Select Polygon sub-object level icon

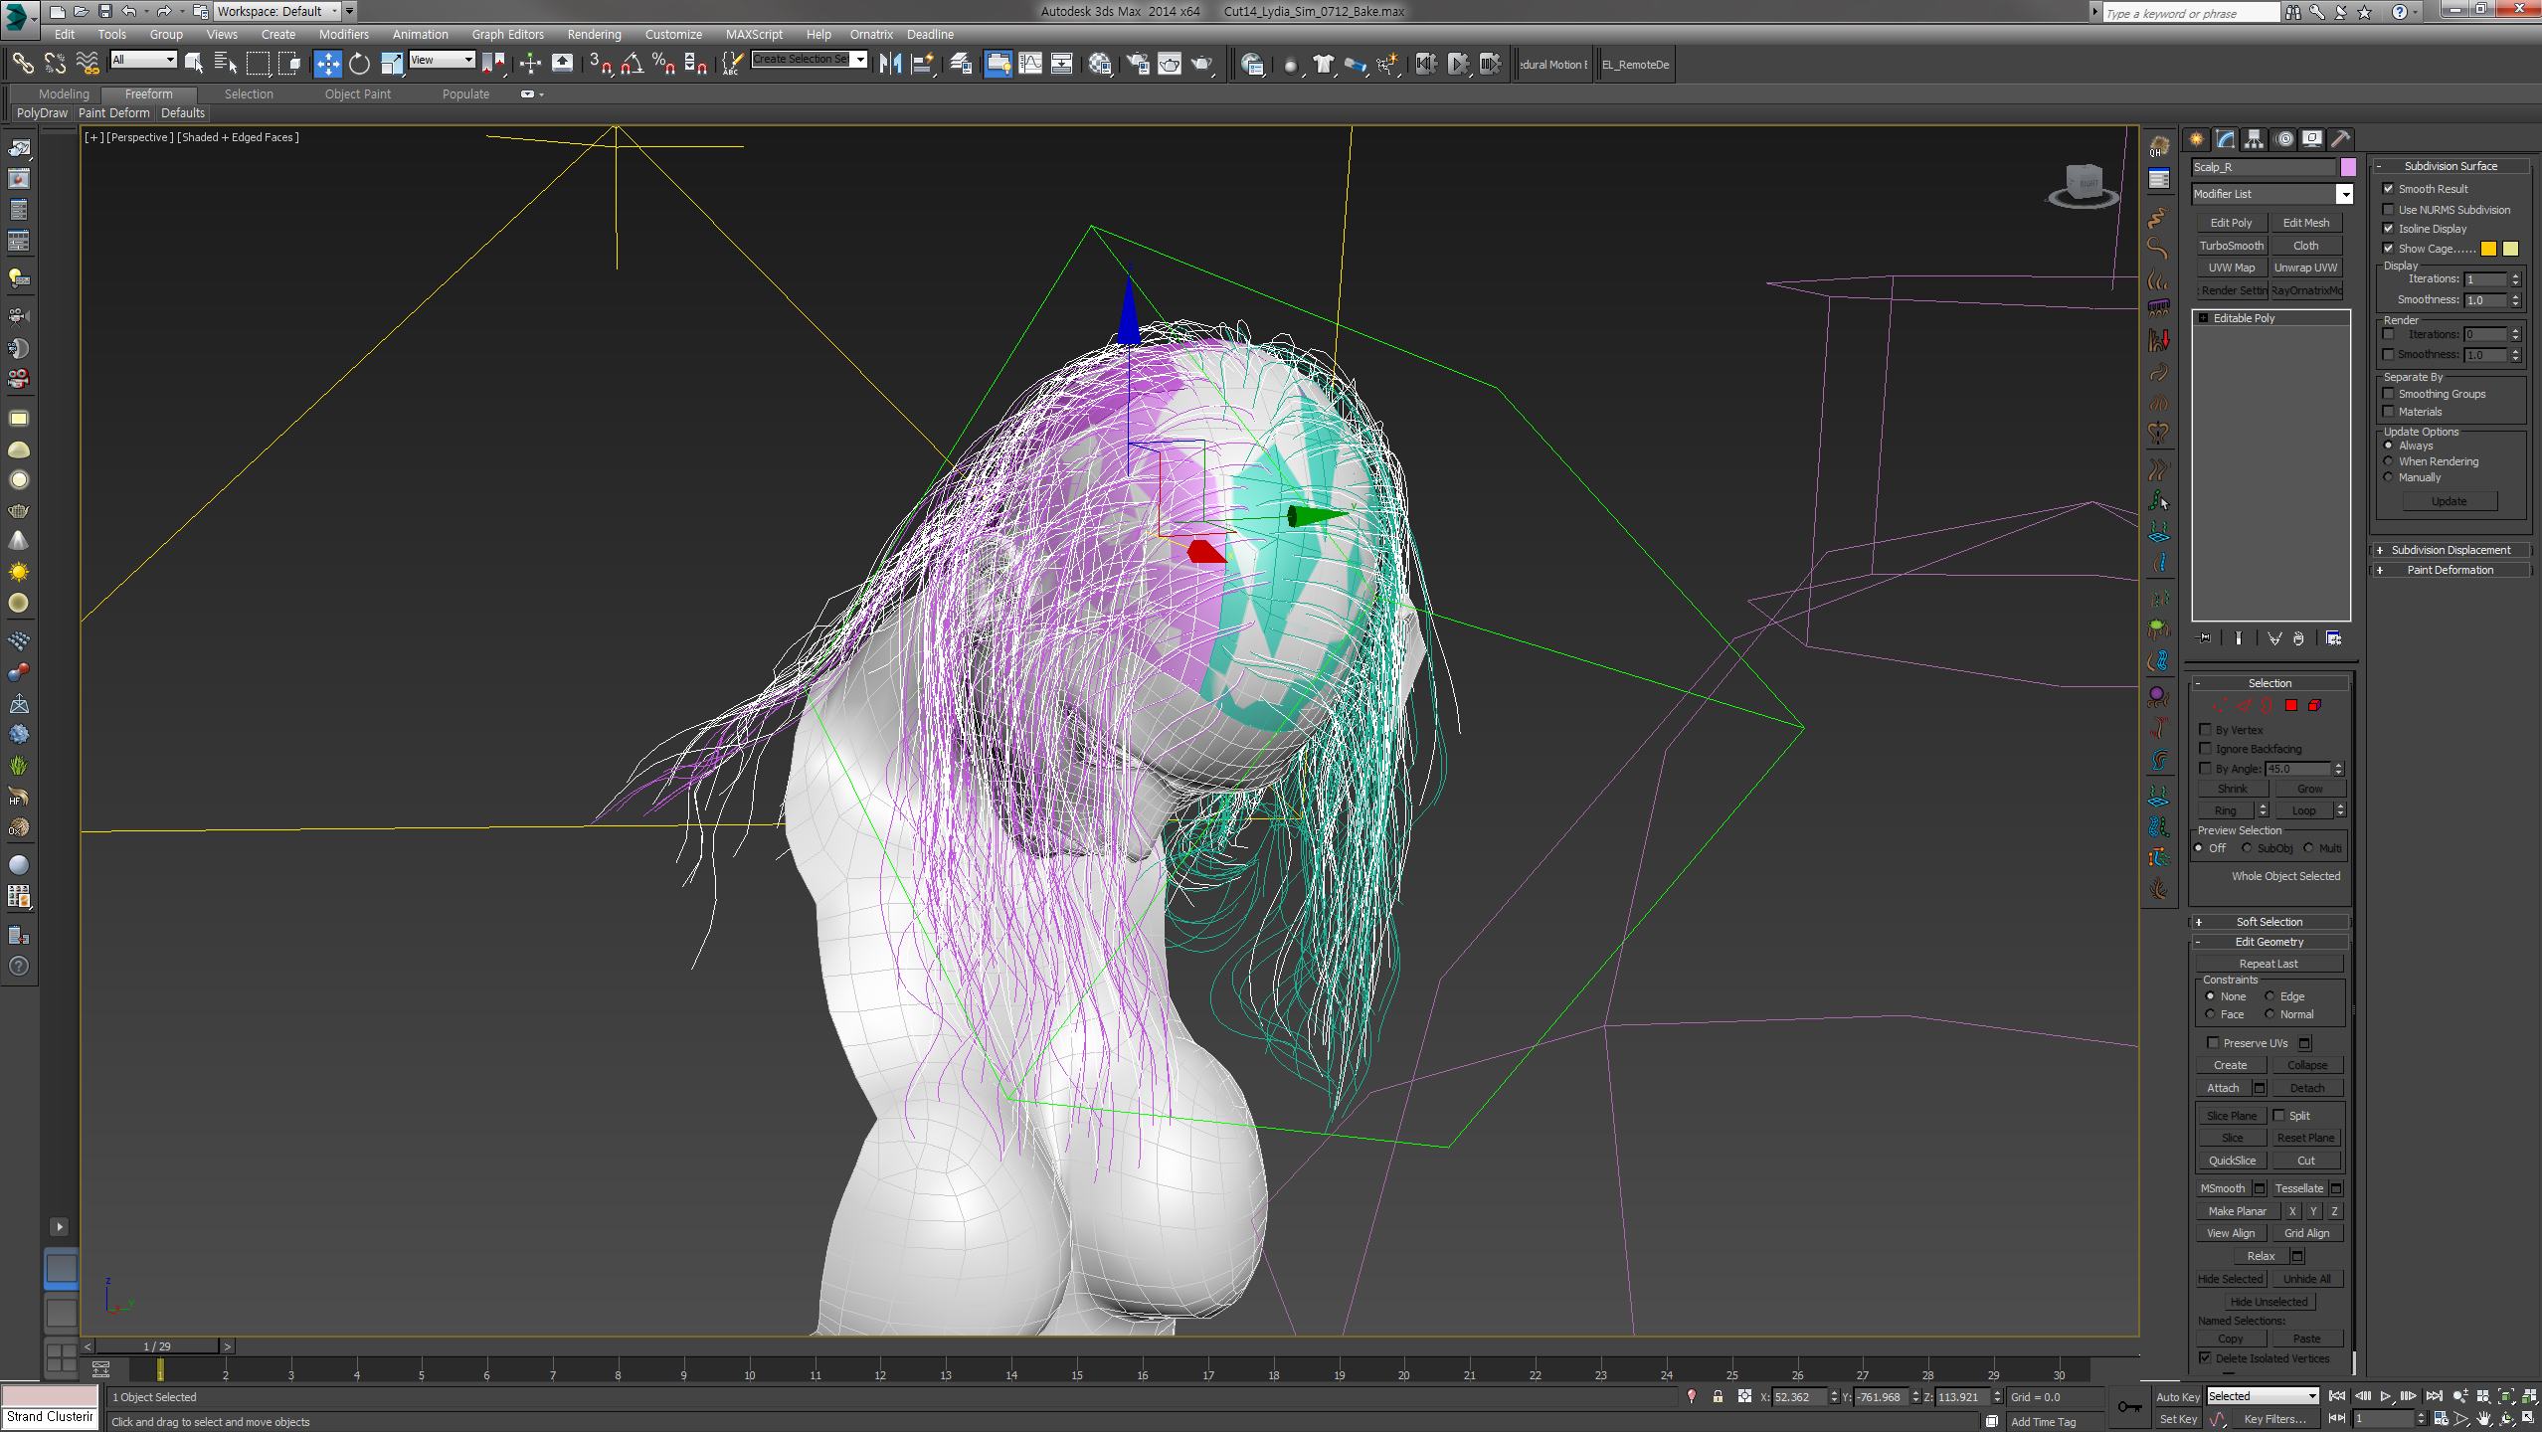2291,705
